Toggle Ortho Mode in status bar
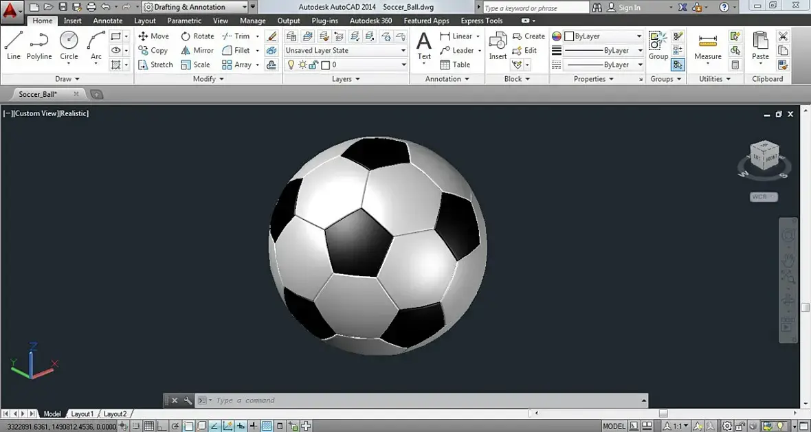This screenshot has height=432, width=811. click(x=162, y=427)
